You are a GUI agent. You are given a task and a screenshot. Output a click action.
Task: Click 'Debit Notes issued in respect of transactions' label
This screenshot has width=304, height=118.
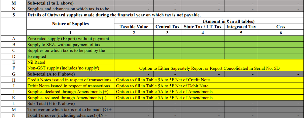[x=69, y=86]
